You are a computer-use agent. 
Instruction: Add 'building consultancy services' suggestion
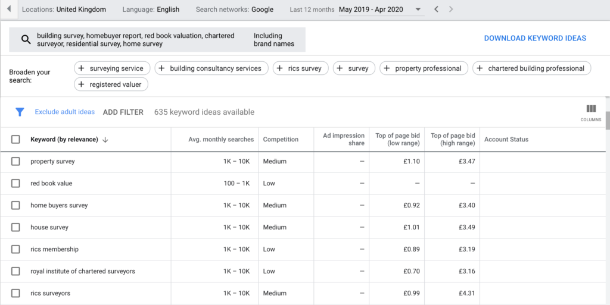pyautogui.click(x=211, y=68)
